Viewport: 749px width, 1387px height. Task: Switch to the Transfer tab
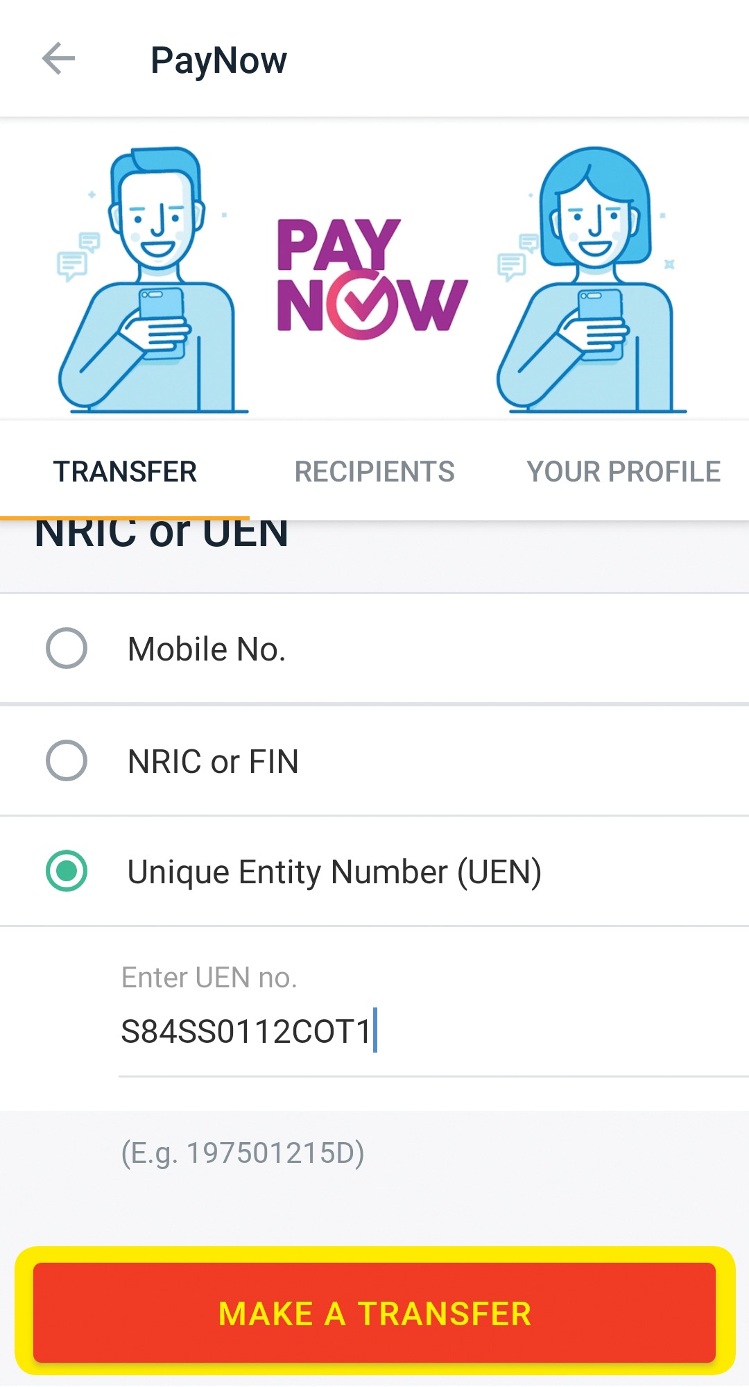pos(125,472)
